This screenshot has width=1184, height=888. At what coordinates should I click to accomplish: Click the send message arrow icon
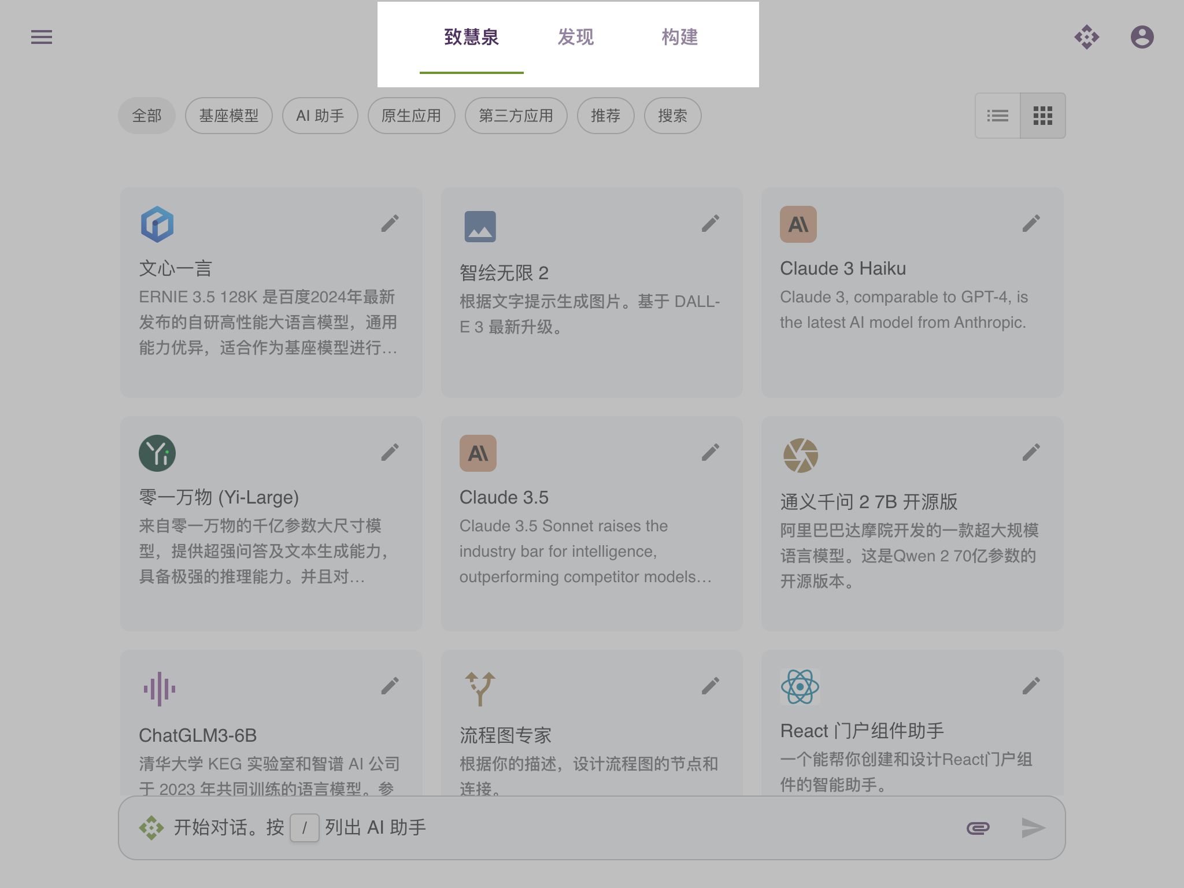1034,828
